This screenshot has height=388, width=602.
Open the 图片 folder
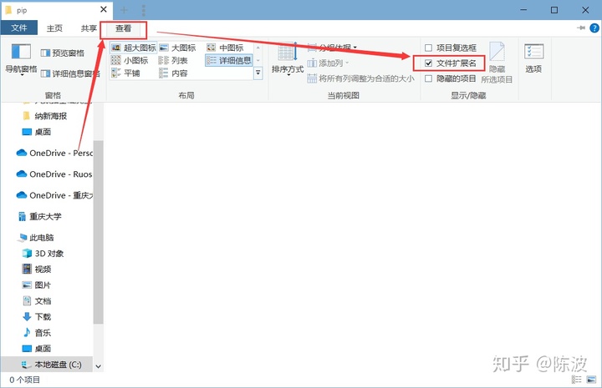(x=37, y=285)
